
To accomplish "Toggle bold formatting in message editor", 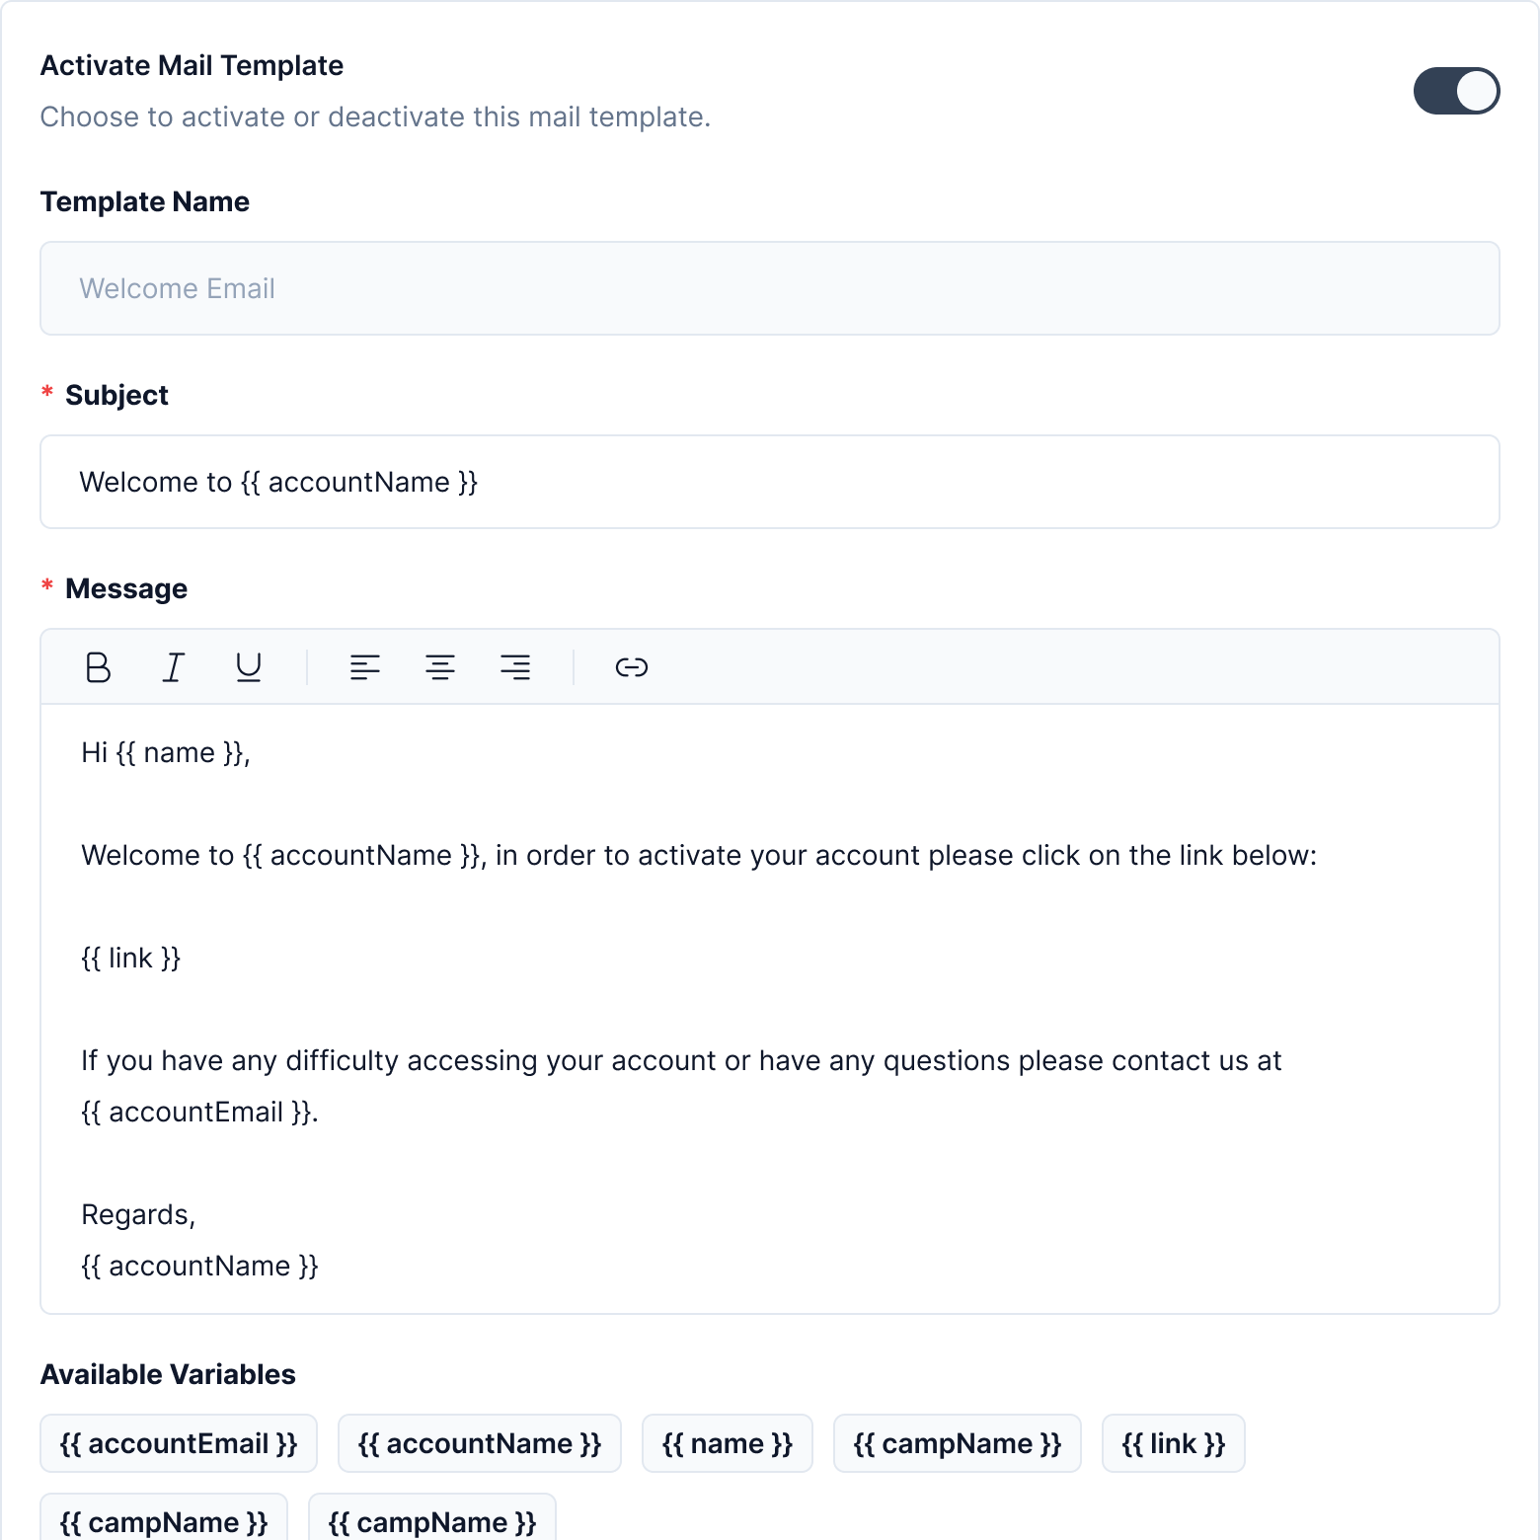I will pyautogui.click(x=98, y=667).
